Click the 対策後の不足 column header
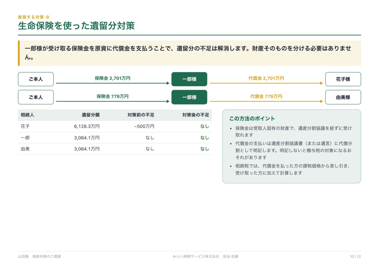 pos(195,115)
